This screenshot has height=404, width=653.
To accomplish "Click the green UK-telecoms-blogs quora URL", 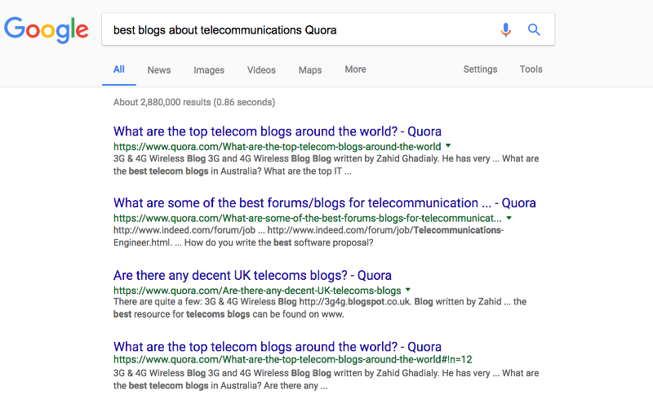I will (x=257, y=291).
